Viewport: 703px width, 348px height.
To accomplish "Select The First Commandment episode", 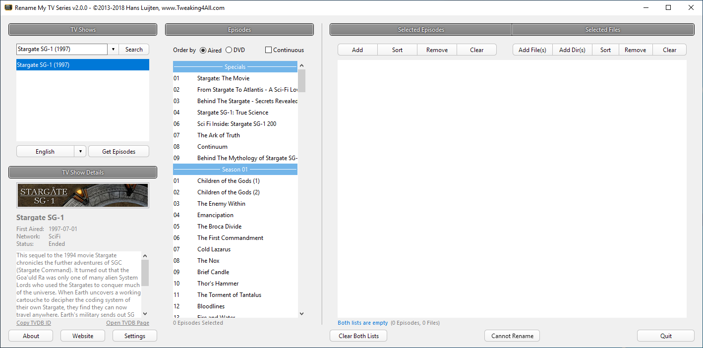I will click(235, 238).
